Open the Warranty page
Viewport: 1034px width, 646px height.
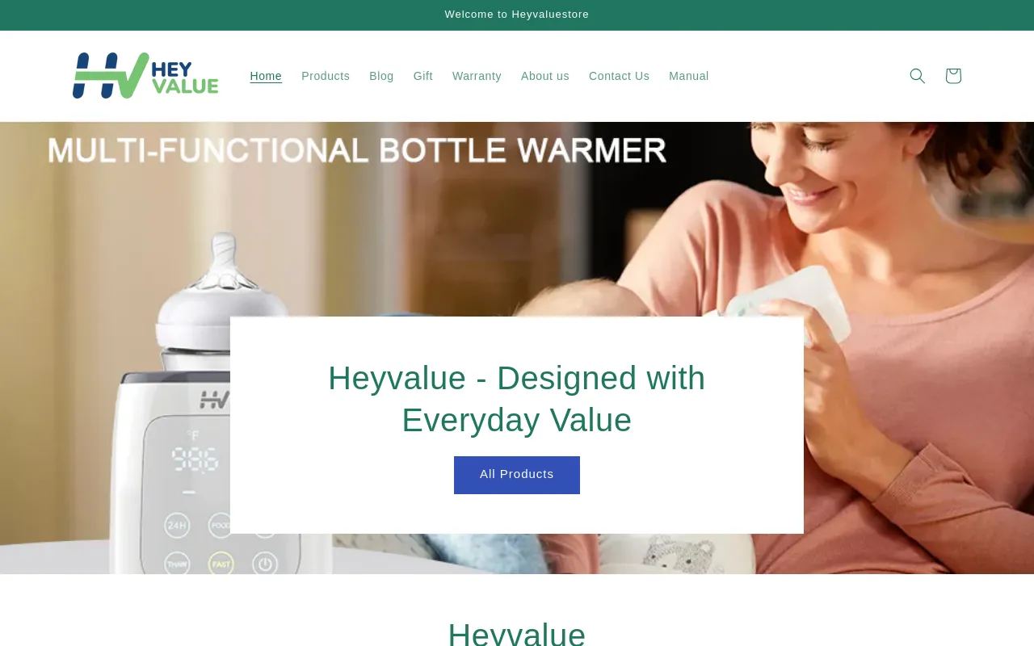[x=477, y=76]
